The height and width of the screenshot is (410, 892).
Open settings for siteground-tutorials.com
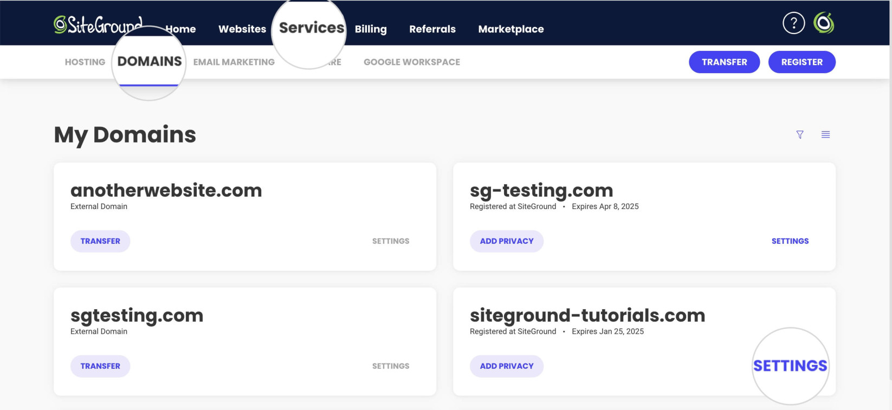pyautogui.click(x=790, y=366)
